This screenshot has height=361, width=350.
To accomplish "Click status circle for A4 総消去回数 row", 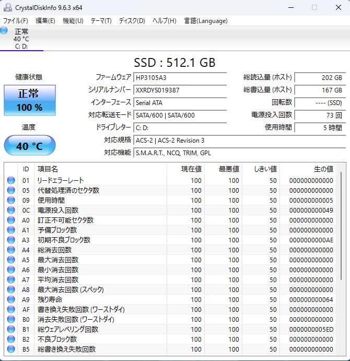I will pos(11,250).
